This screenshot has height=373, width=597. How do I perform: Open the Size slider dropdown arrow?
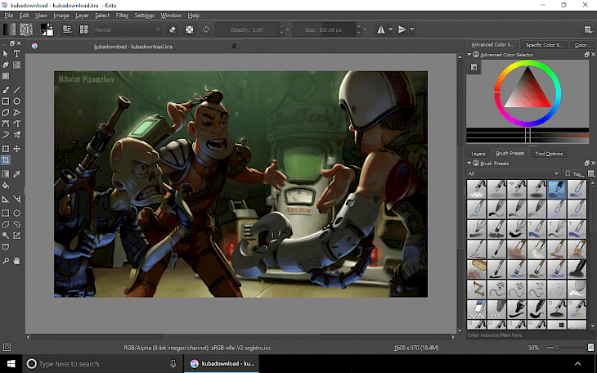[x=365, y=29]
